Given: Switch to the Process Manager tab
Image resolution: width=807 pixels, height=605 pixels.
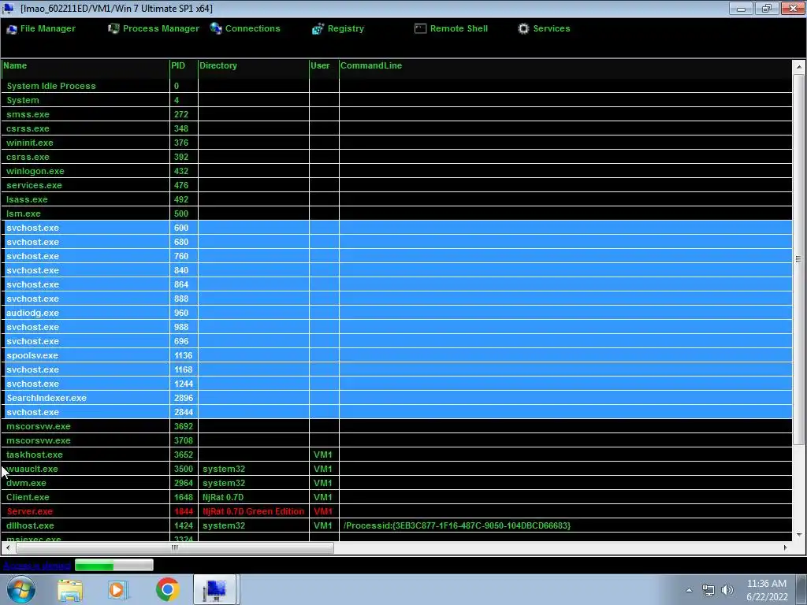Looking at the screenshot, I should (x=154, y=29).
